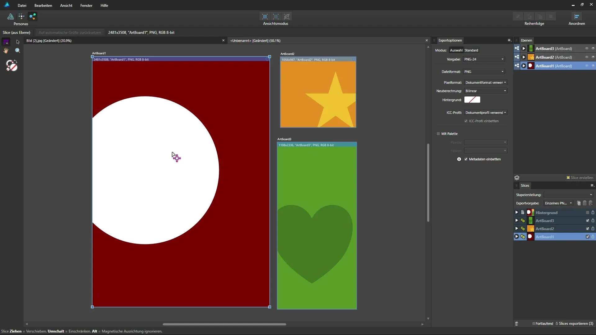This screenshot has height=335, width=596.
Task: Click the second Ansichtsmodus view icon
Action: 276,16
